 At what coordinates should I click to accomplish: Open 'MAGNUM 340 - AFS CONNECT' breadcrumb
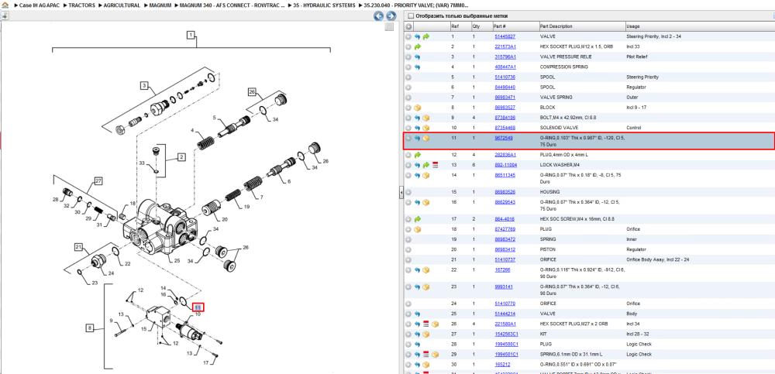[232, 5]
